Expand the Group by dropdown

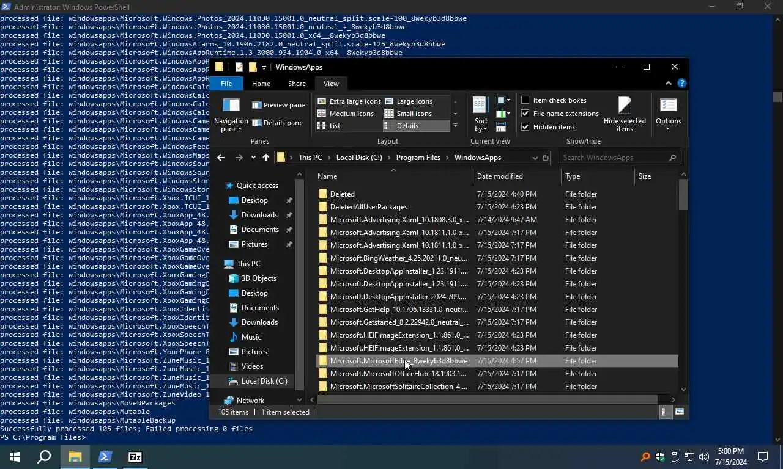(x=503, y=101)
